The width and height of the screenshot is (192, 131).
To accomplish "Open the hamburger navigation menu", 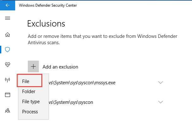I will (8, 18).
